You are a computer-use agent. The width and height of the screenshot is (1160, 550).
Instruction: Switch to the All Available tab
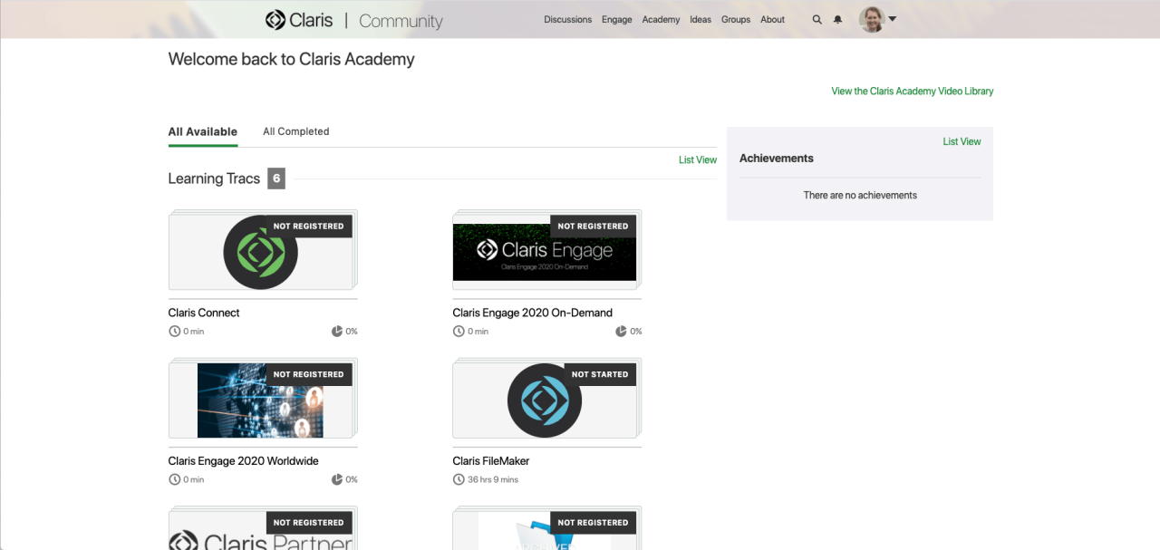tap(203, 131)
